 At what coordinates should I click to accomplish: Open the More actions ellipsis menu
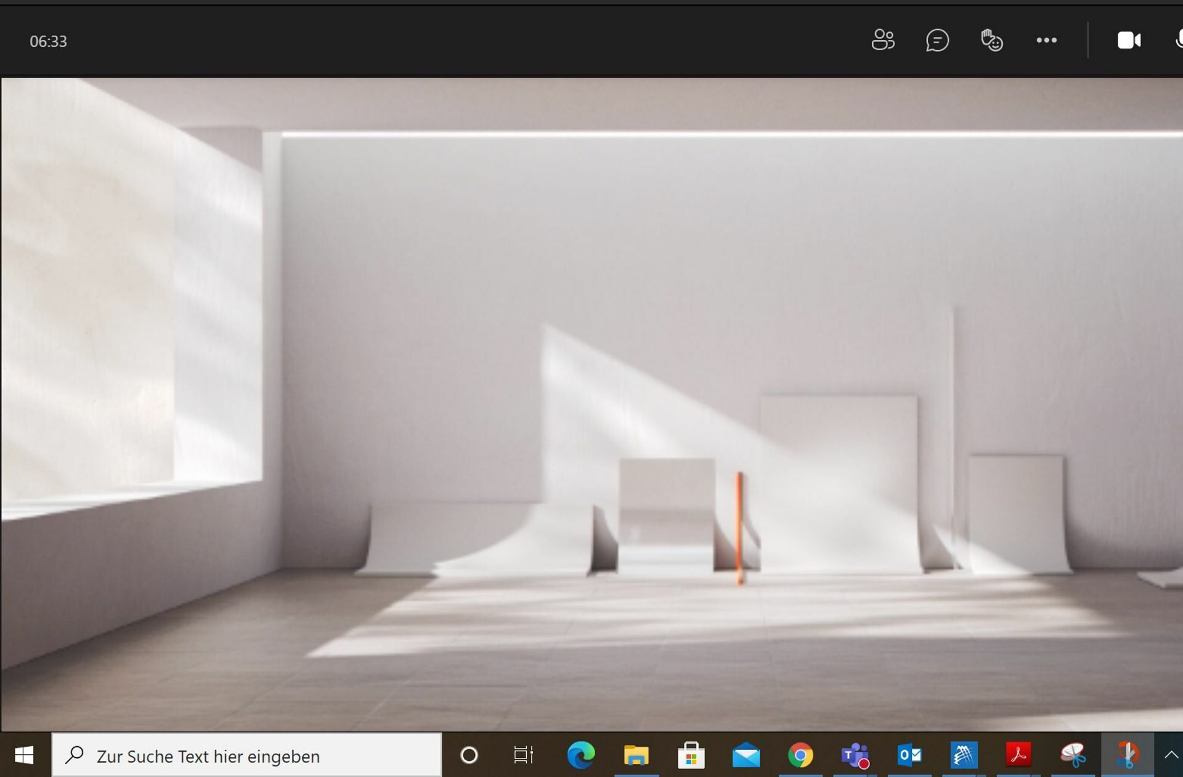click(x=1046, y=41)
